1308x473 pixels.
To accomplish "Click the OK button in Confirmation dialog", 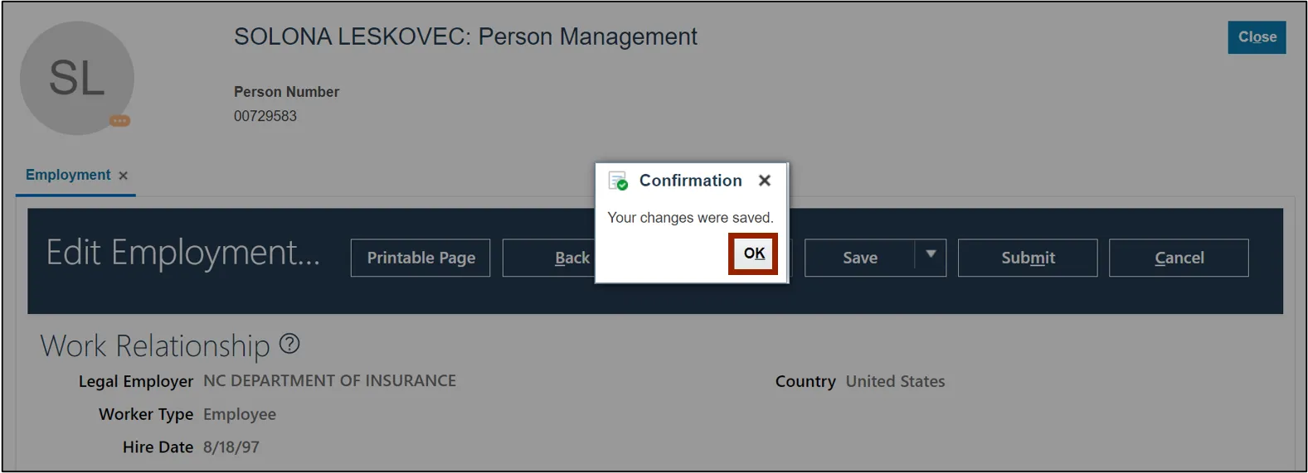I will click(753, 253).
